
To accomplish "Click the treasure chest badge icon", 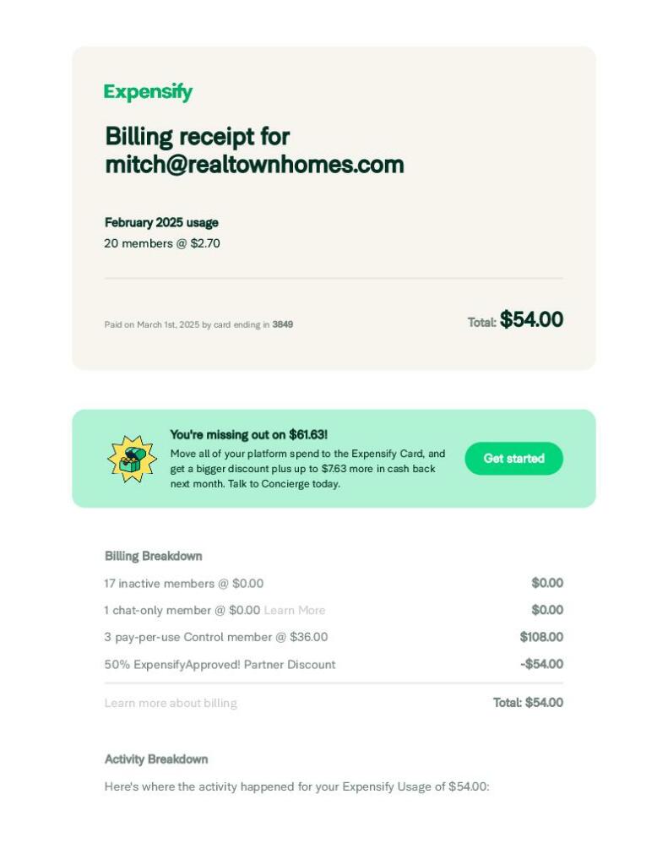I will pyautogui.click(x=132, y=459).
